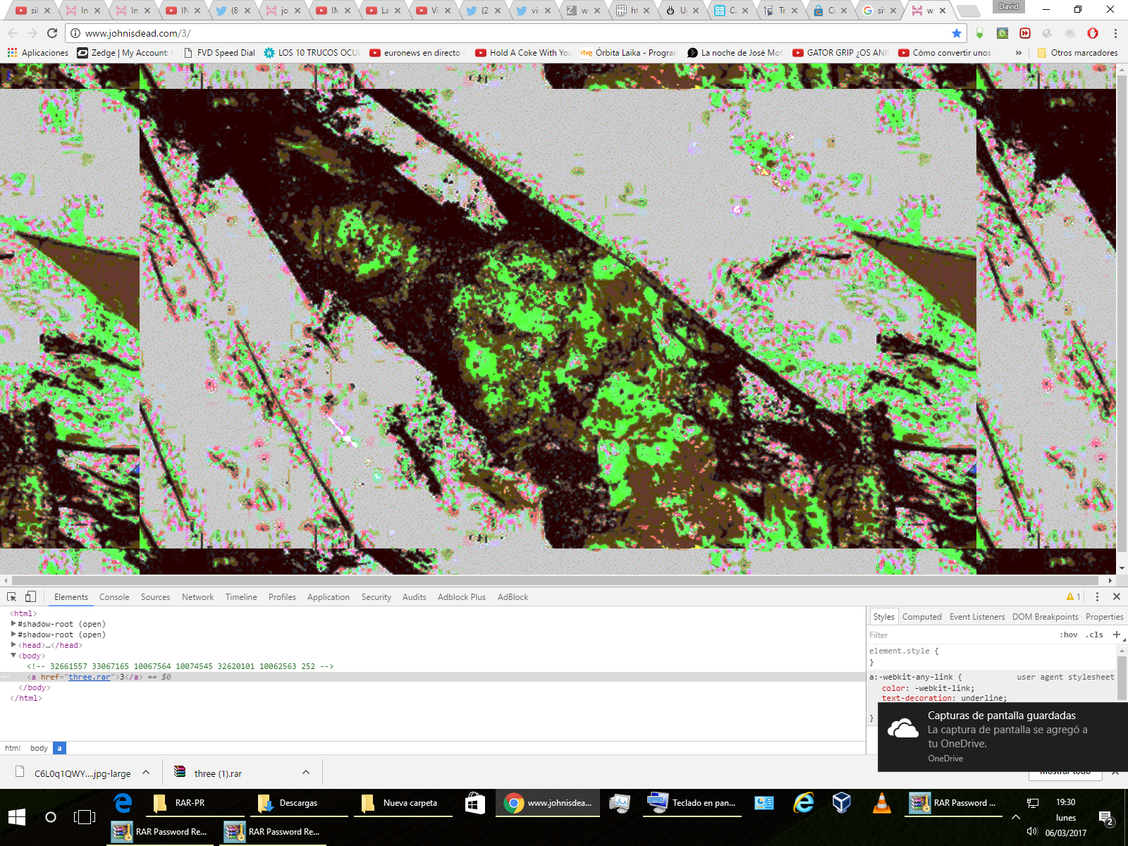Toggle the :hov element state panel
Image resolution: width=1128 pixels, height=846 pixels.
(1068, 634)
